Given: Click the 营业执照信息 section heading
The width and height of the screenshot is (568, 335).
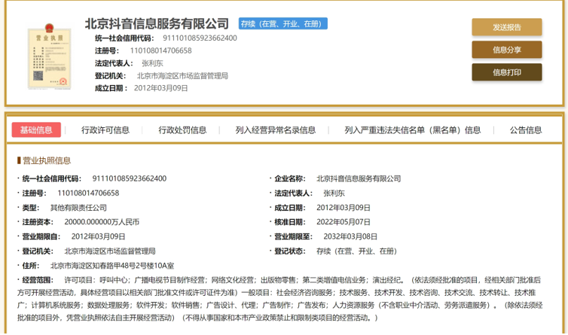Looking at the screenshot, I should (47, 160).
